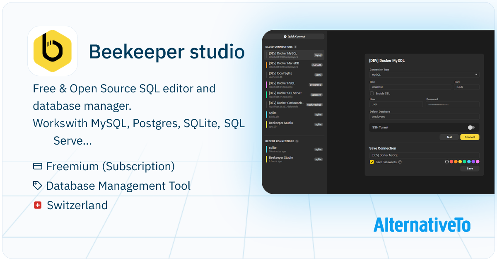Select saved connection [DEV] Docker Cockroach
497x261 pixels.
coord(294,105)
